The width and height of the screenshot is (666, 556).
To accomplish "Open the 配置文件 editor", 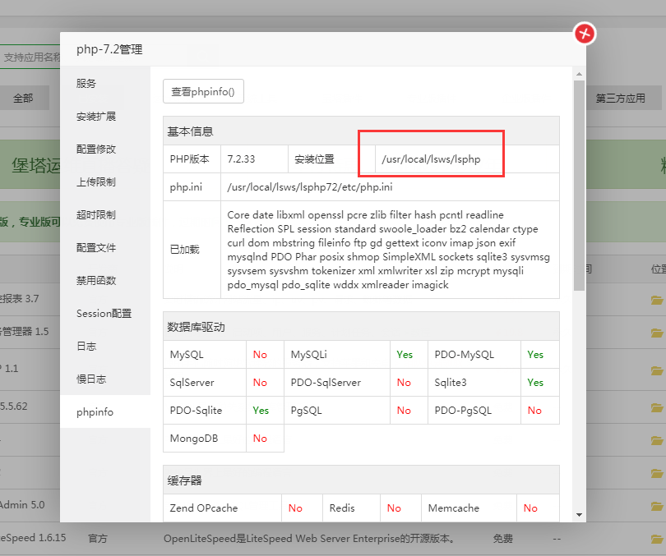I will [96, 248].
